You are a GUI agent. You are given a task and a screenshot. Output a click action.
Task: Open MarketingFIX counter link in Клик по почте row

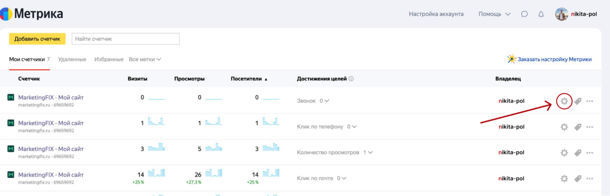coord(51,175)
